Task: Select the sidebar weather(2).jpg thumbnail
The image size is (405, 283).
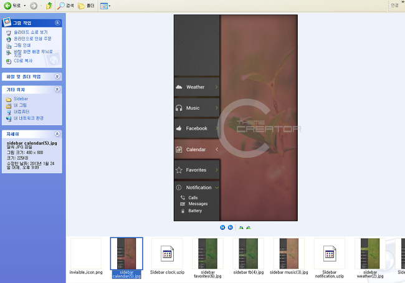Action: 370,254
